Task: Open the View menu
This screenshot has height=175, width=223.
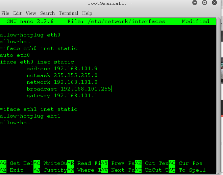Action: click(31, 13)
